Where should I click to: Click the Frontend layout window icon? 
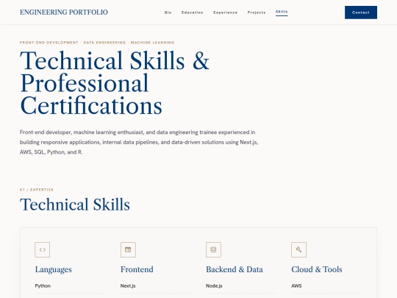pyautogui.click(x=128, y=249)
